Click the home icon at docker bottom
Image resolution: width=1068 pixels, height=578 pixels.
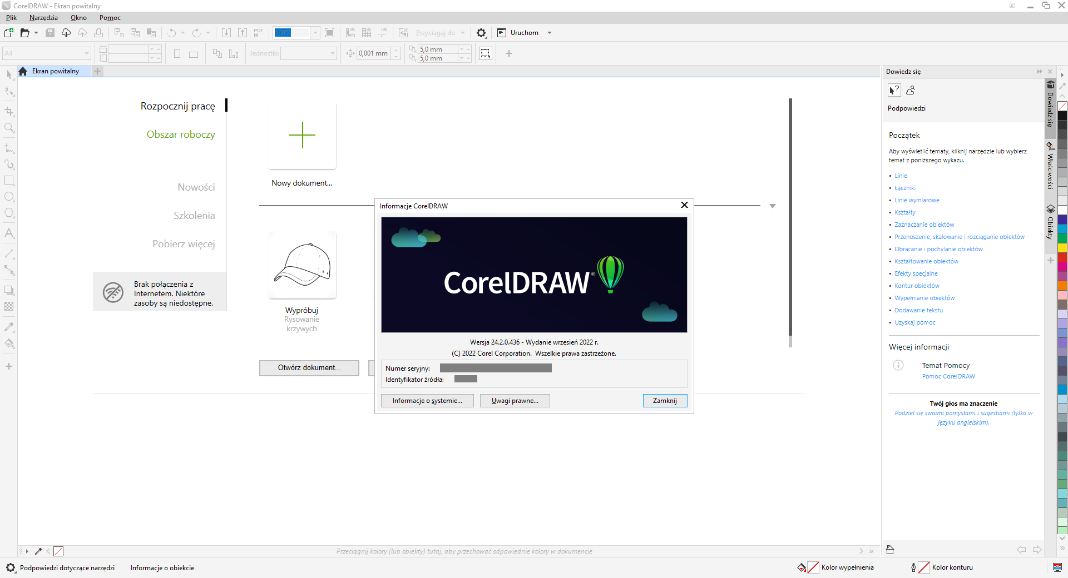(890, 550)
